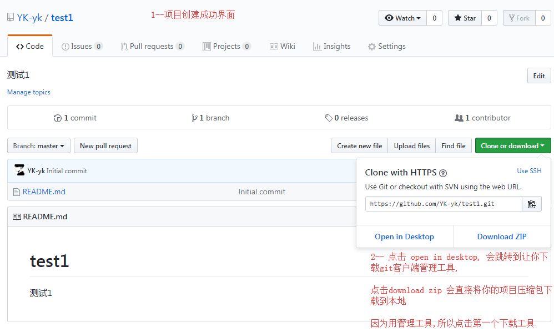Open the Projects tab
Screen dimensions: 554x332
226,46
